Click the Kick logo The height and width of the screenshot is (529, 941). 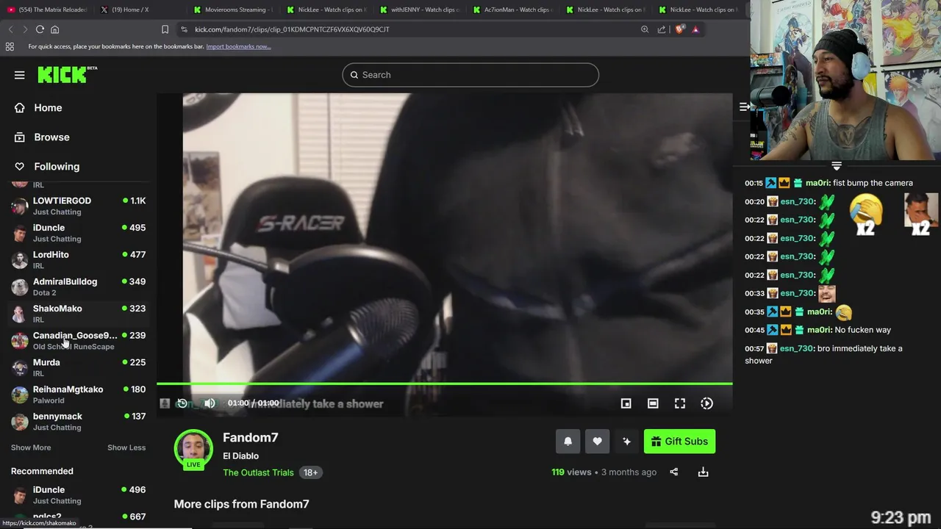[67, 74]
